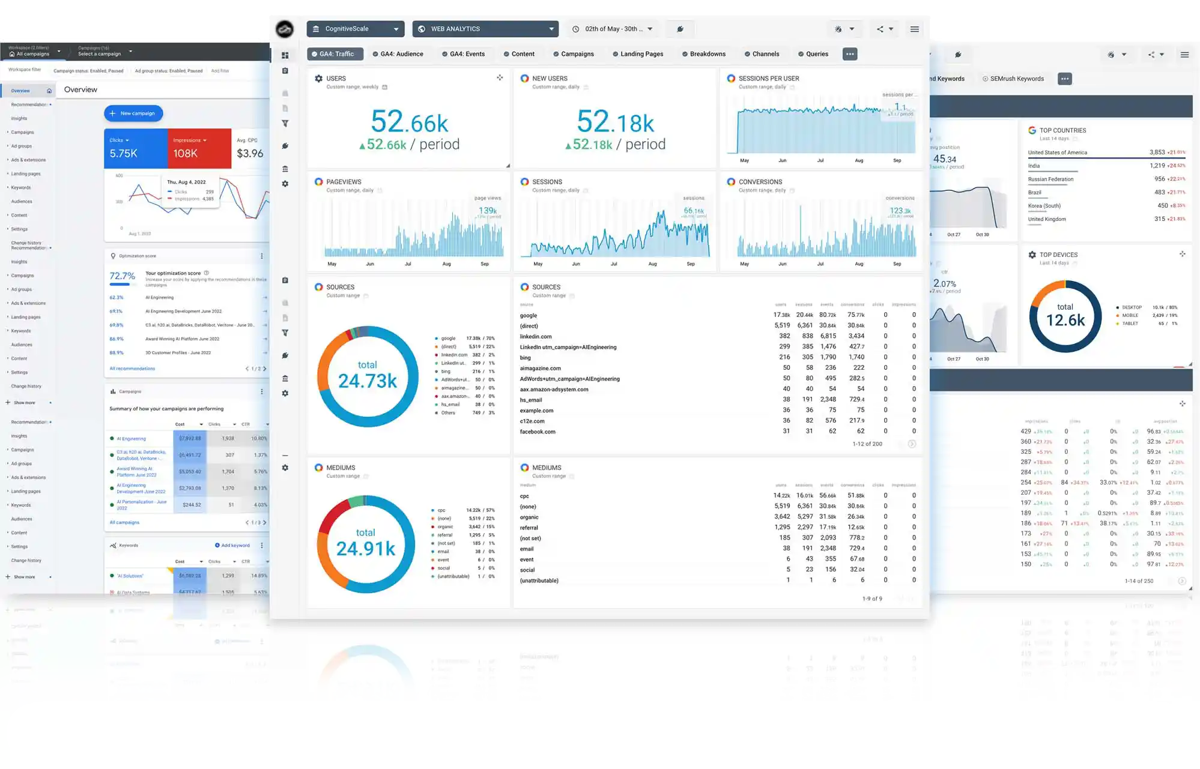The image size is (1200, 769).
Task: Click the cpc legend dot in MEDIUMS donut
Action: 432,510
